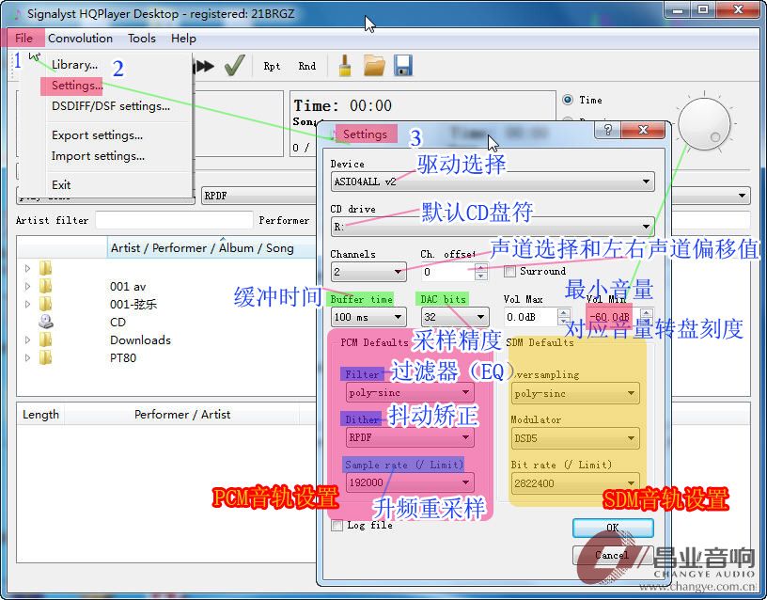The width and height of the screenshot is (767, 600).
Task: Close the Settings dialog with its X button
Action: click(643, 130)
